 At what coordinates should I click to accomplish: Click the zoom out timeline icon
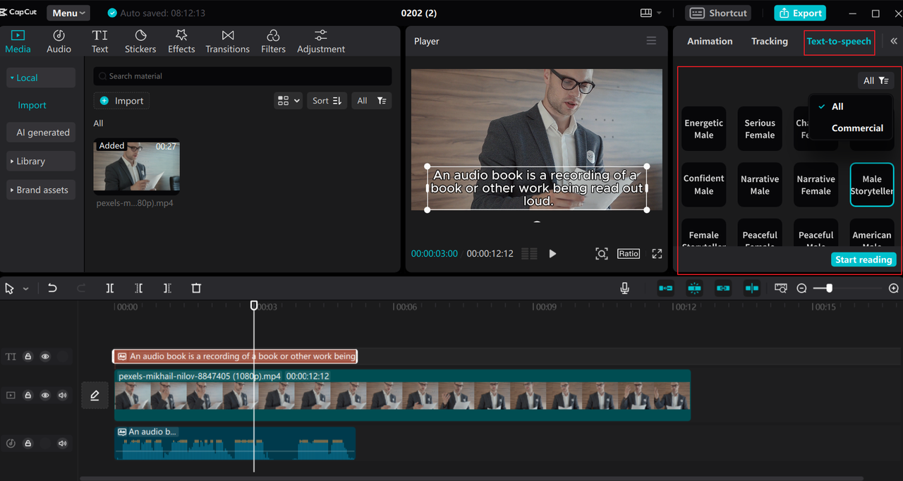tap(801, 288)
